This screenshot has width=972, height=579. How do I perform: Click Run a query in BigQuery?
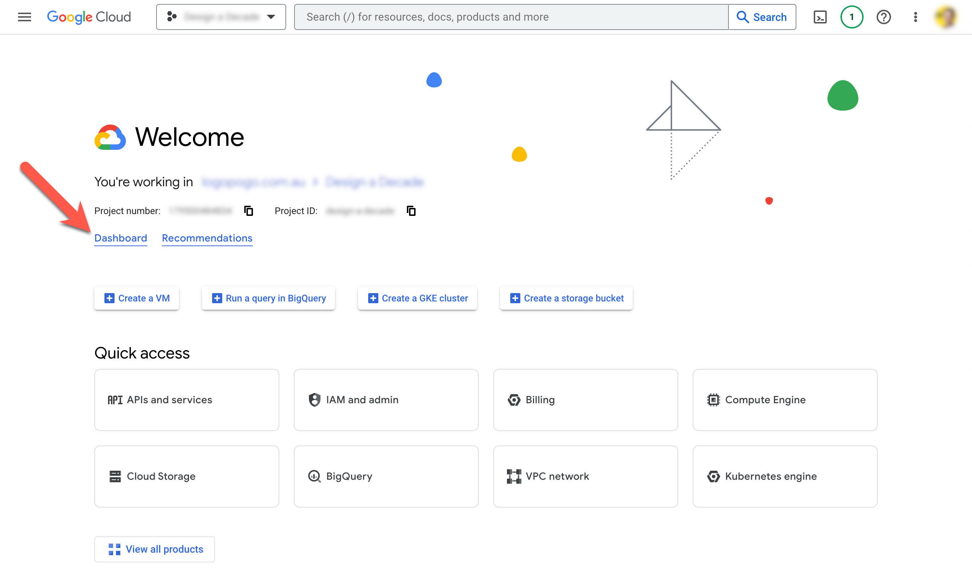[x=269, y=298]
